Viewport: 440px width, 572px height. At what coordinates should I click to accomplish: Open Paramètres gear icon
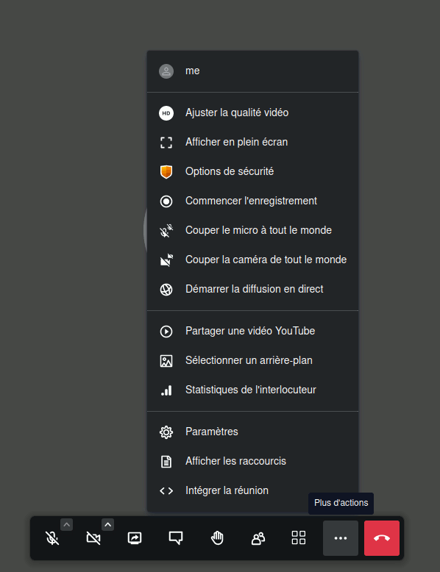coord(166,432)
